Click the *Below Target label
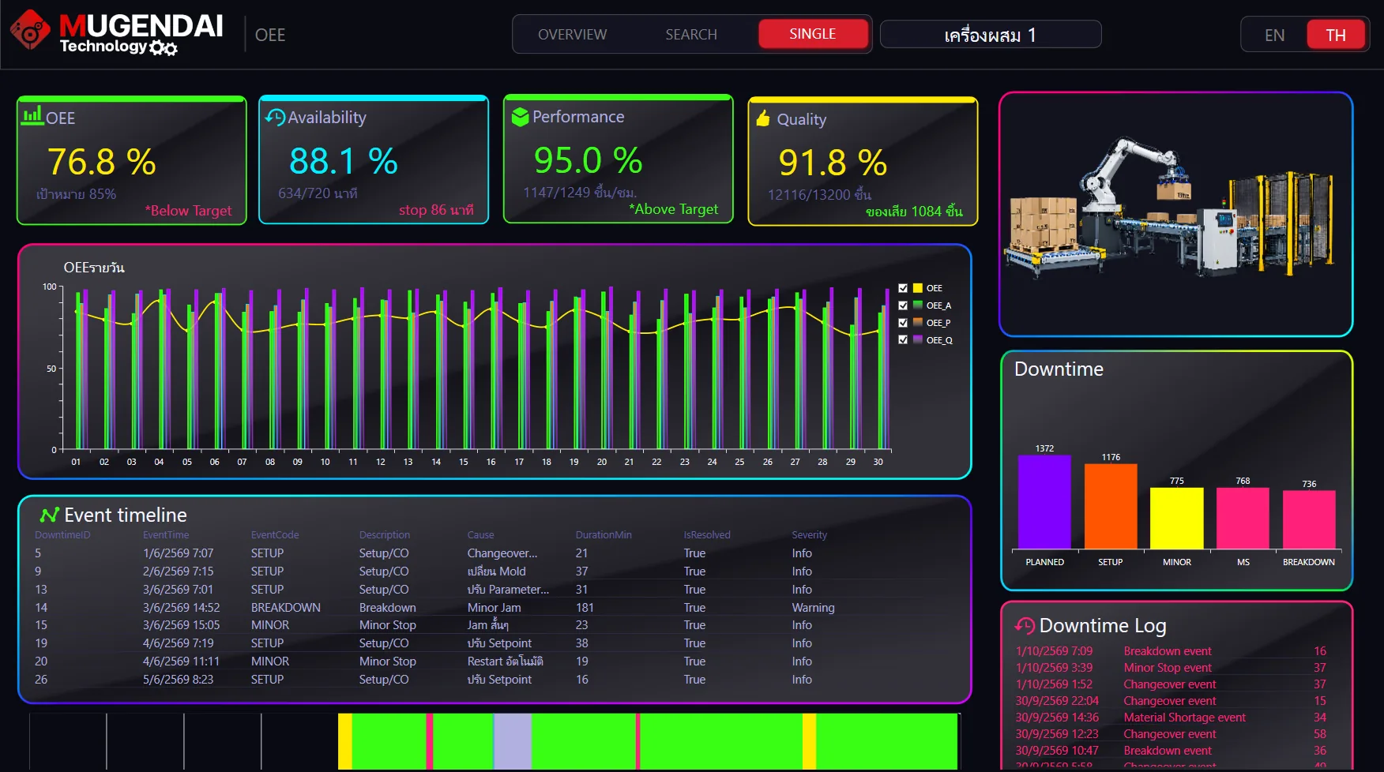This screenshot has width=1384, height=772. (x=188, y=211)
